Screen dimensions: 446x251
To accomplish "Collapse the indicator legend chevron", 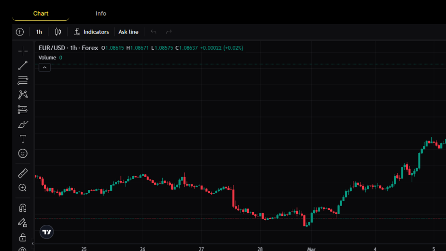I will [x=44, y=67].
